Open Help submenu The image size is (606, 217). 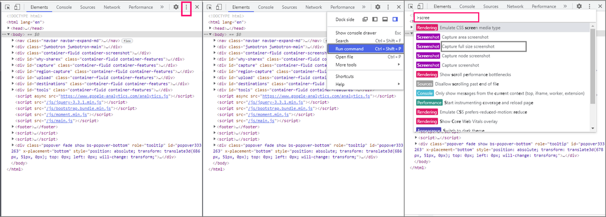(x=365, y=84)
